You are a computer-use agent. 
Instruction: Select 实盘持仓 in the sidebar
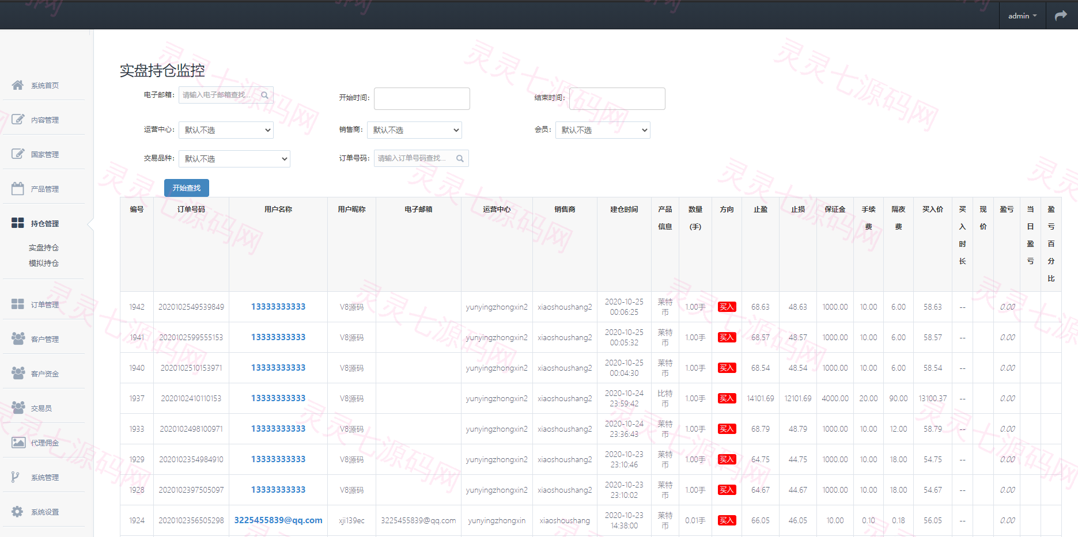coord(44,247)
